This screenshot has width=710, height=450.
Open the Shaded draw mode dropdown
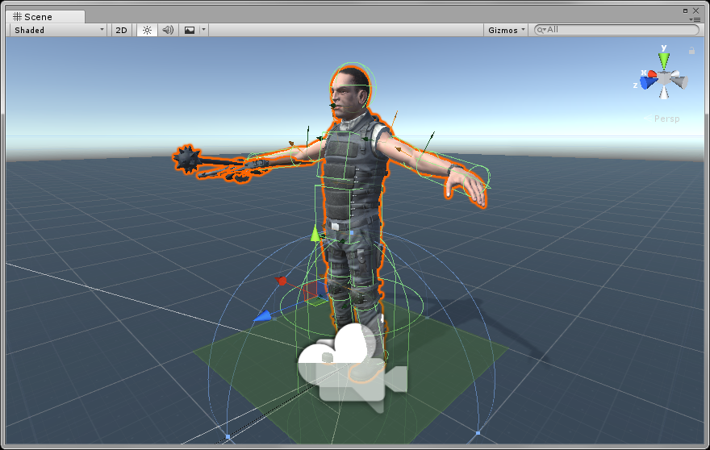[x=59, y=31]
